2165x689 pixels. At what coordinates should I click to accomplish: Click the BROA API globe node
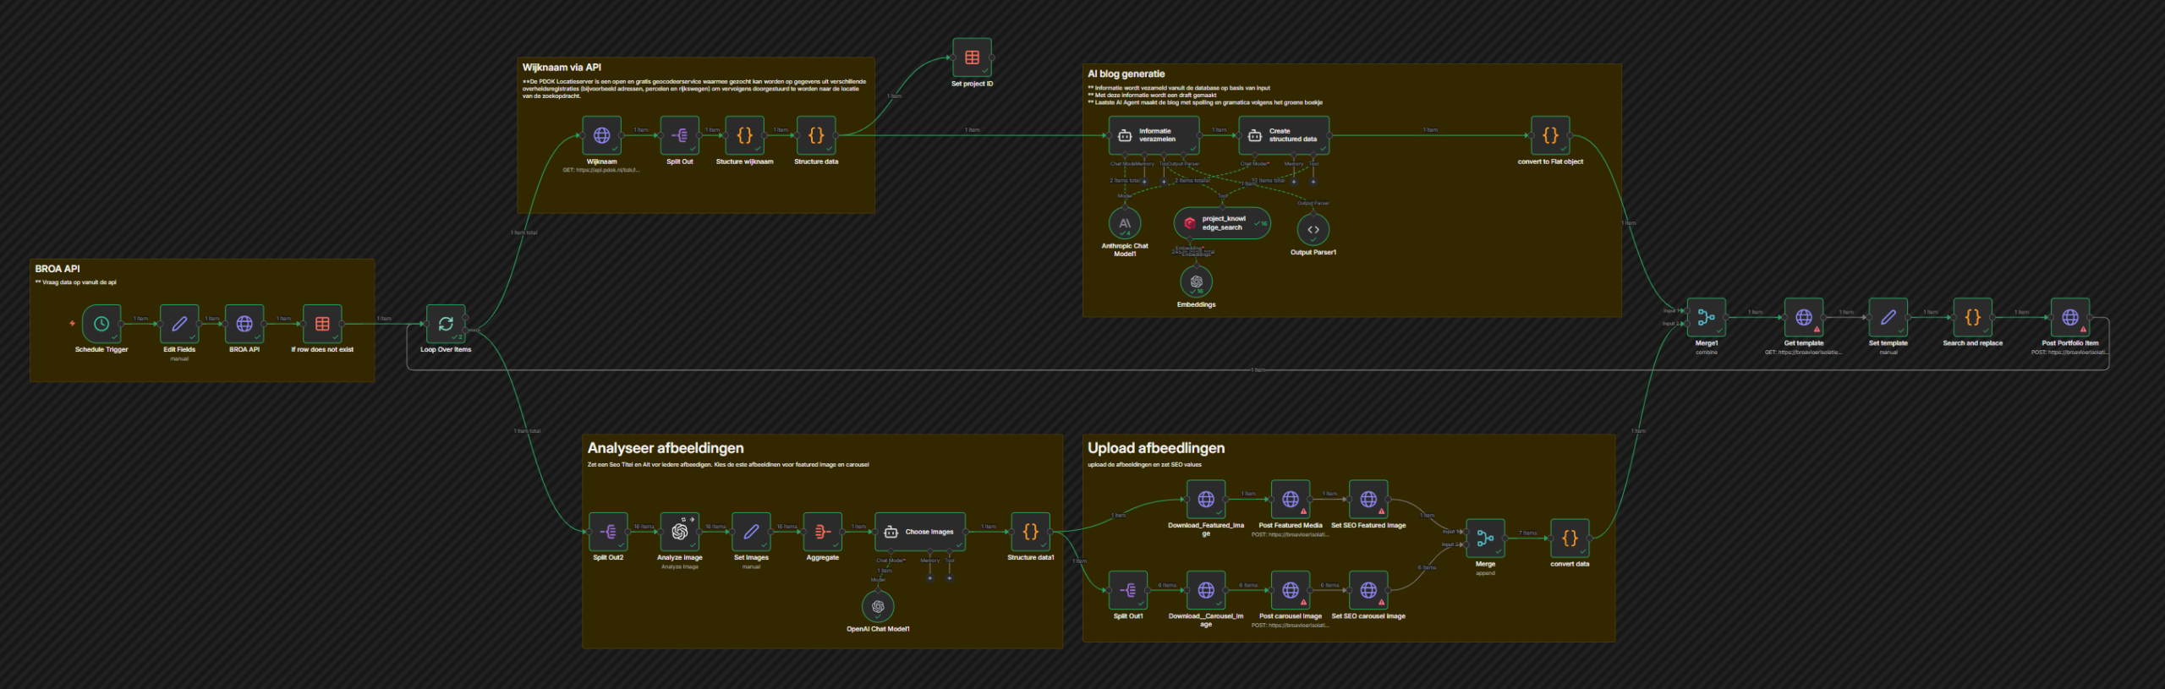(244, 324)
